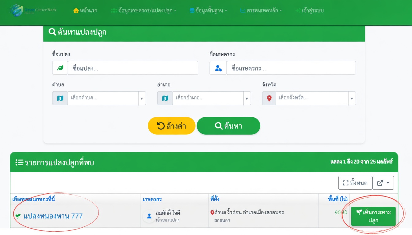
Task: Go to หน้าแรก in navigation bar
Action: [85, 10]
